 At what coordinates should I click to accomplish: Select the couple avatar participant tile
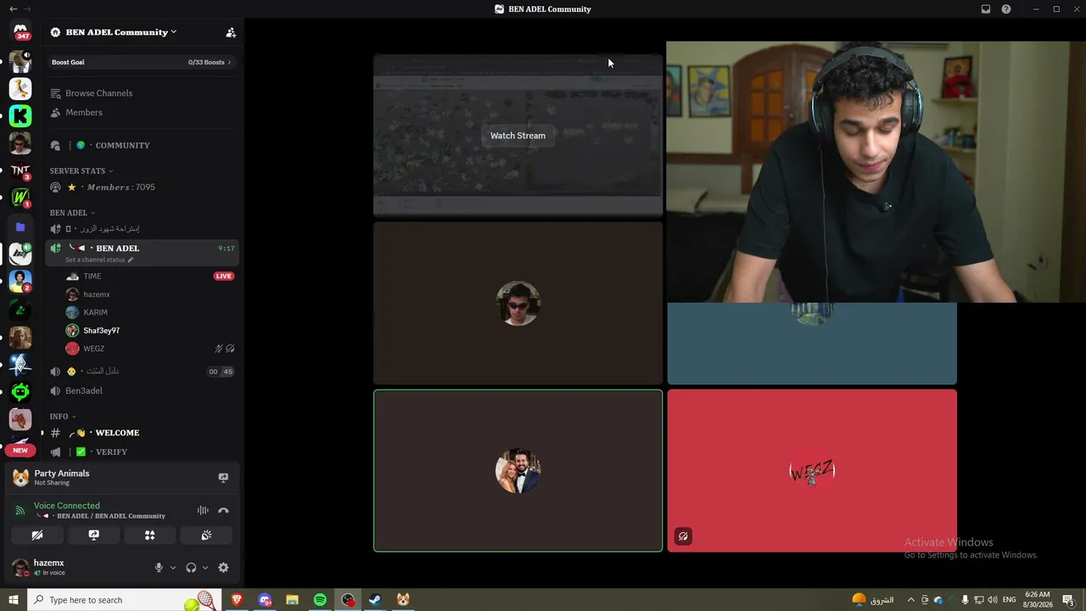click(x=518, y=470)
